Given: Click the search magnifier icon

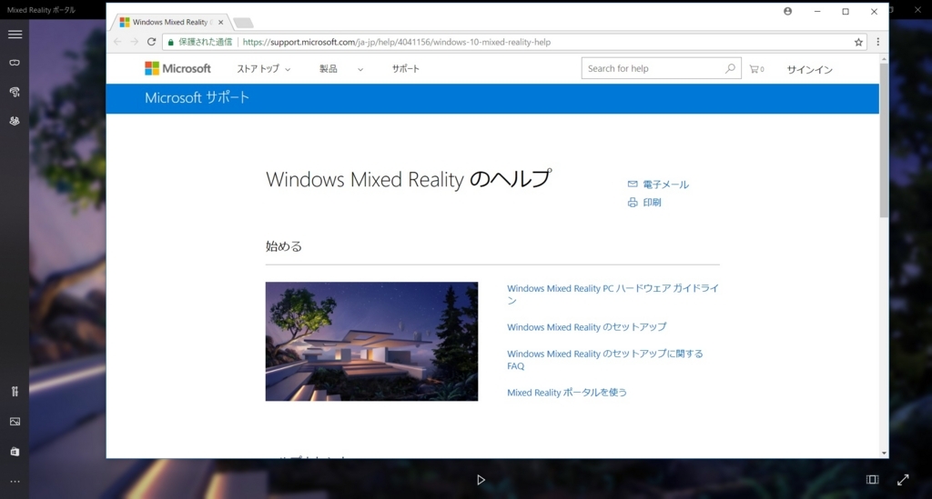Looking at the screenshot, I should coord(731,68).
